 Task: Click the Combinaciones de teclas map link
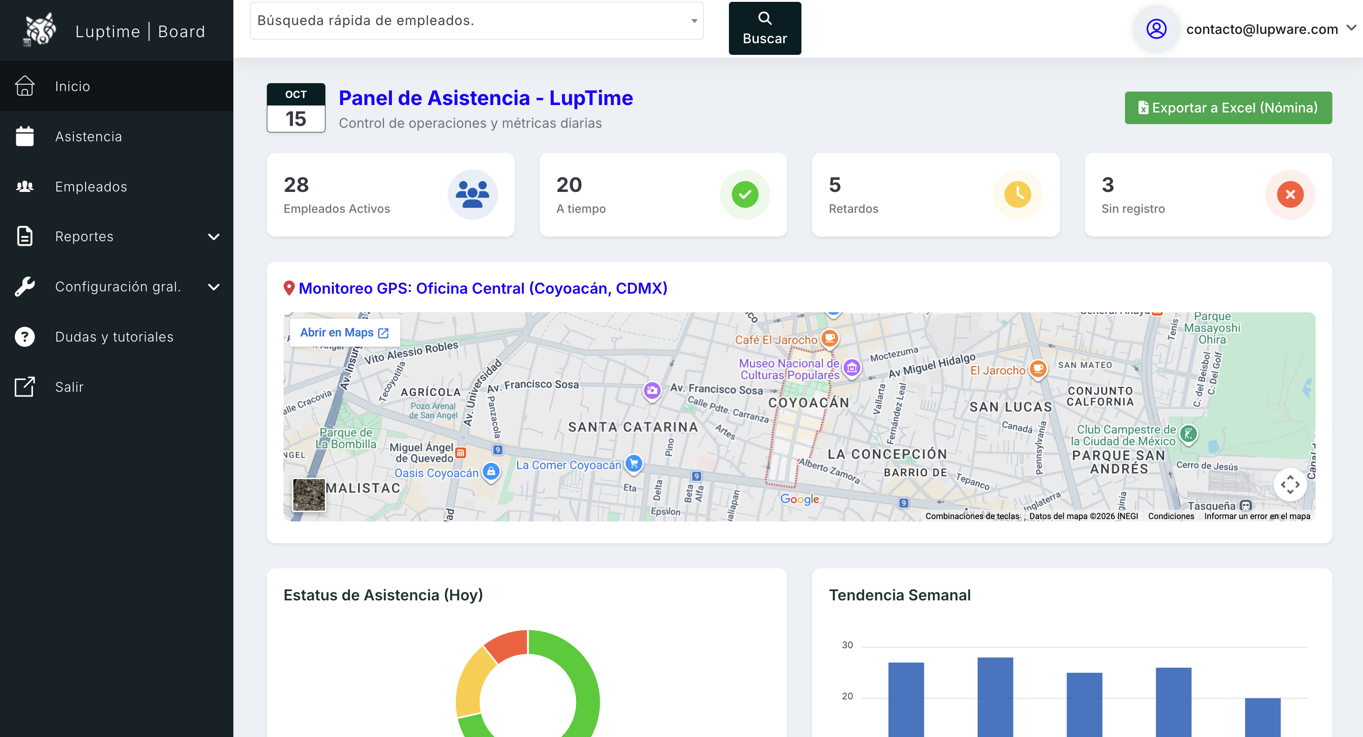point(972,516)
